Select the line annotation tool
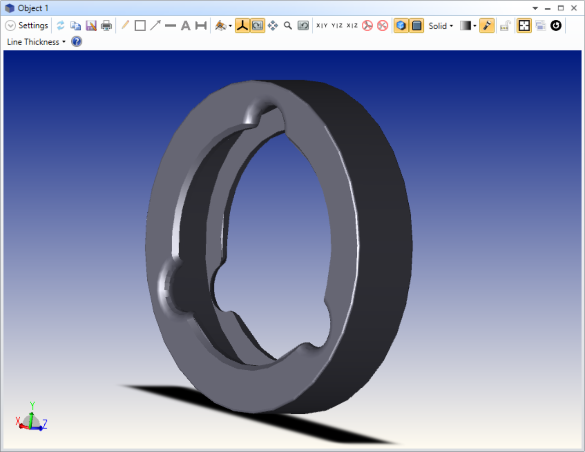Viewport: 585px width, 452px height. coord(170,26)
